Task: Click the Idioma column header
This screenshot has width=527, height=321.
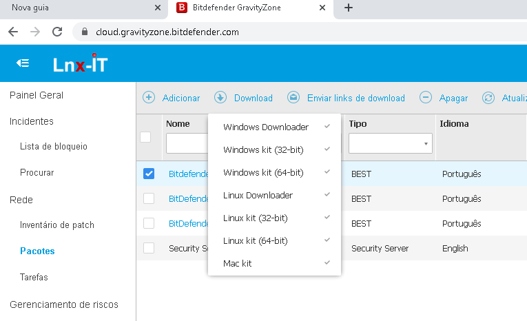Action: click(x=454, y=124)
